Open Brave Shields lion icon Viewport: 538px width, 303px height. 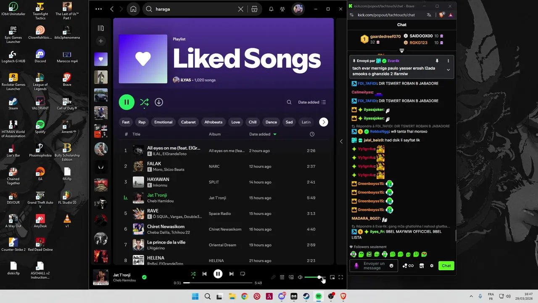[442, 15]
